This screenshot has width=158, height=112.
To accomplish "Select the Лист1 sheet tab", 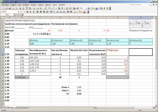I will 13,107.
